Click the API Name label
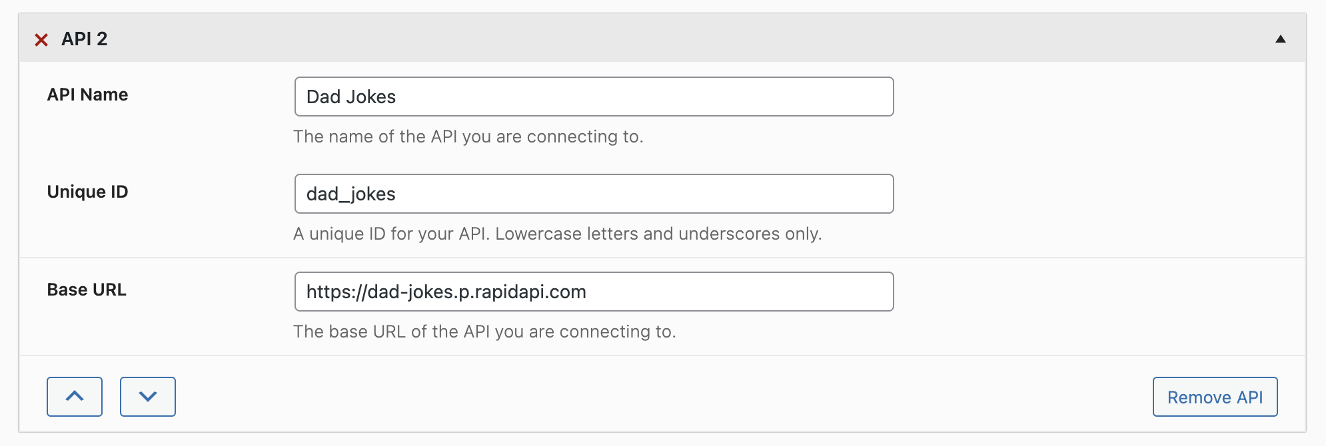Screen dimensions: 1326x446 87,95
